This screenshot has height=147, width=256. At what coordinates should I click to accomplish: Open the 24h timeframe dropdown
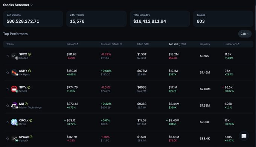click(245, 34)
